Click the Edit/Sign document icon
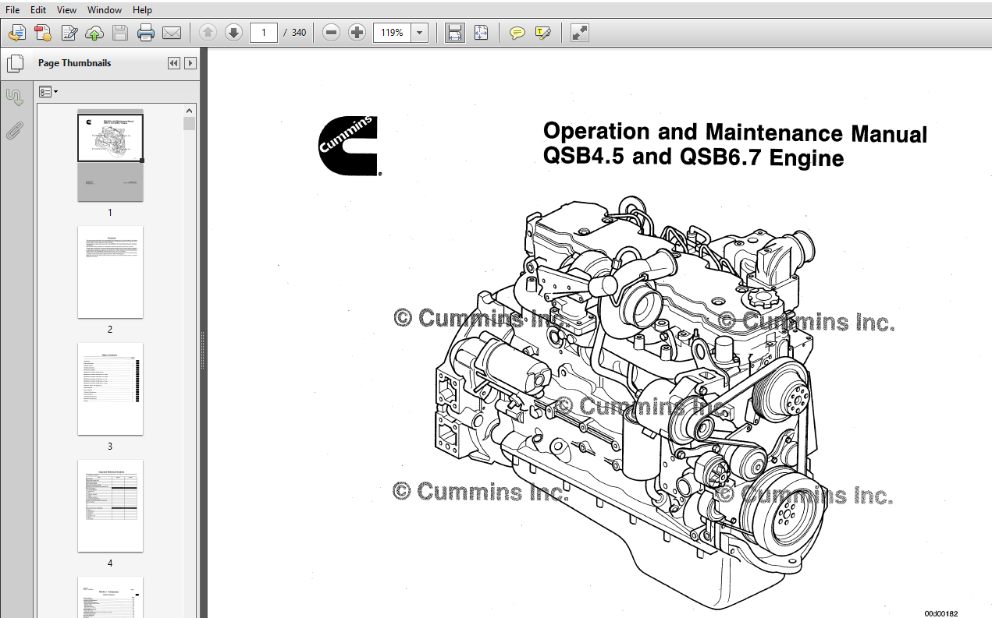This screenshot has height=618, width=992. 69,33
